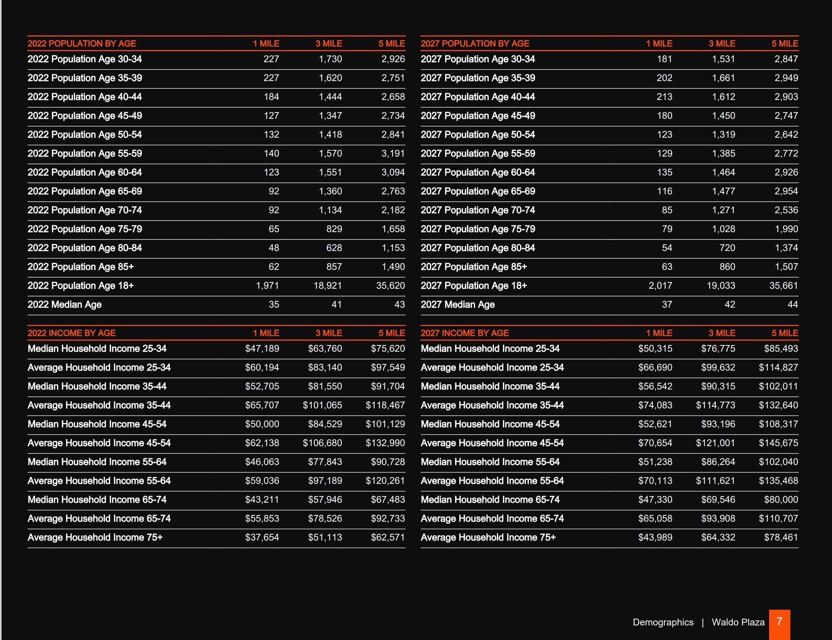Click the 2027 Population Age 60-64 label

pos(478,172)
